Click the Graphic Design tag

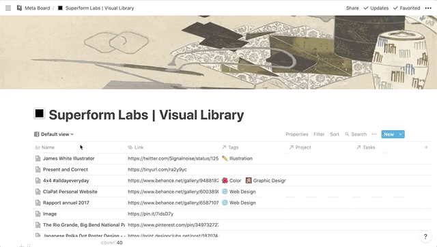pos(266,181)
